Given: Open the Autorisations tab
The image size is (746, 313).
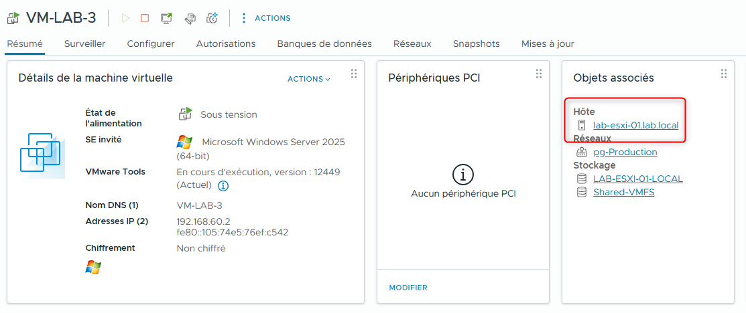Looking at the screenshot, I should pos(226,43).
